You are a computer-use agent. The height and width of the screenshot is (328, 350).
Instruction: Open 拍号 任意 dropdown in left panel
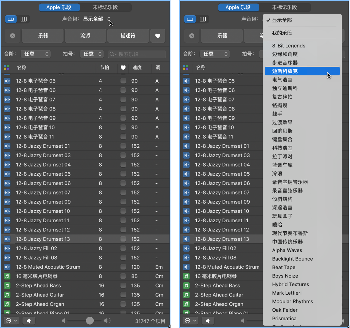(x=92, y=54)
